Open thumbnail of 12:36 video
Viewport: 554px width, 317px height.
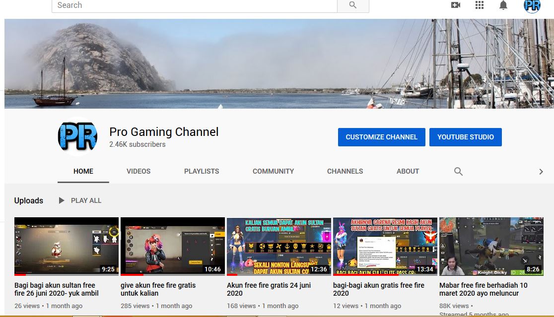[x=279, y=247]
